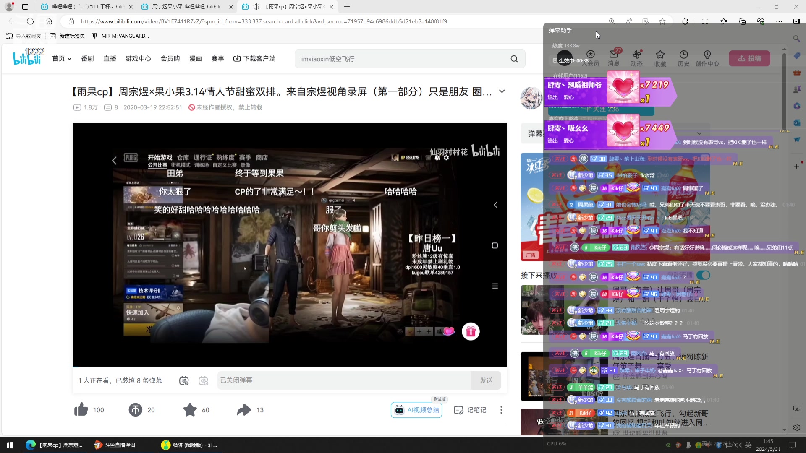806x453 pixels.
Task: Open the Extensions puzzle icon
Action: (685, 21)
